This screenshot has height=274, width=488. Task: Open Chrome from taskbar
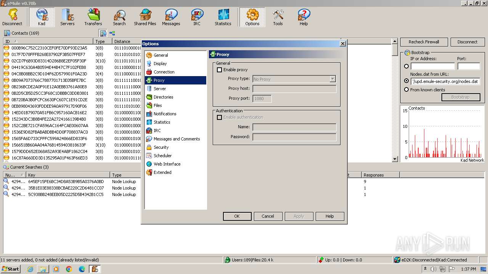pos(69,269)
